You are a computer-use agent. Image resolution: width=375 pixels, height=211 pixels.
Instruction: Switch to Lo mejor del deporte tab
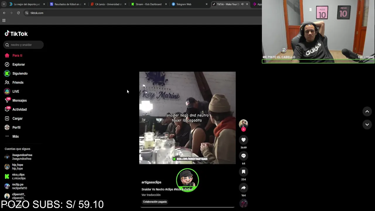27,4
